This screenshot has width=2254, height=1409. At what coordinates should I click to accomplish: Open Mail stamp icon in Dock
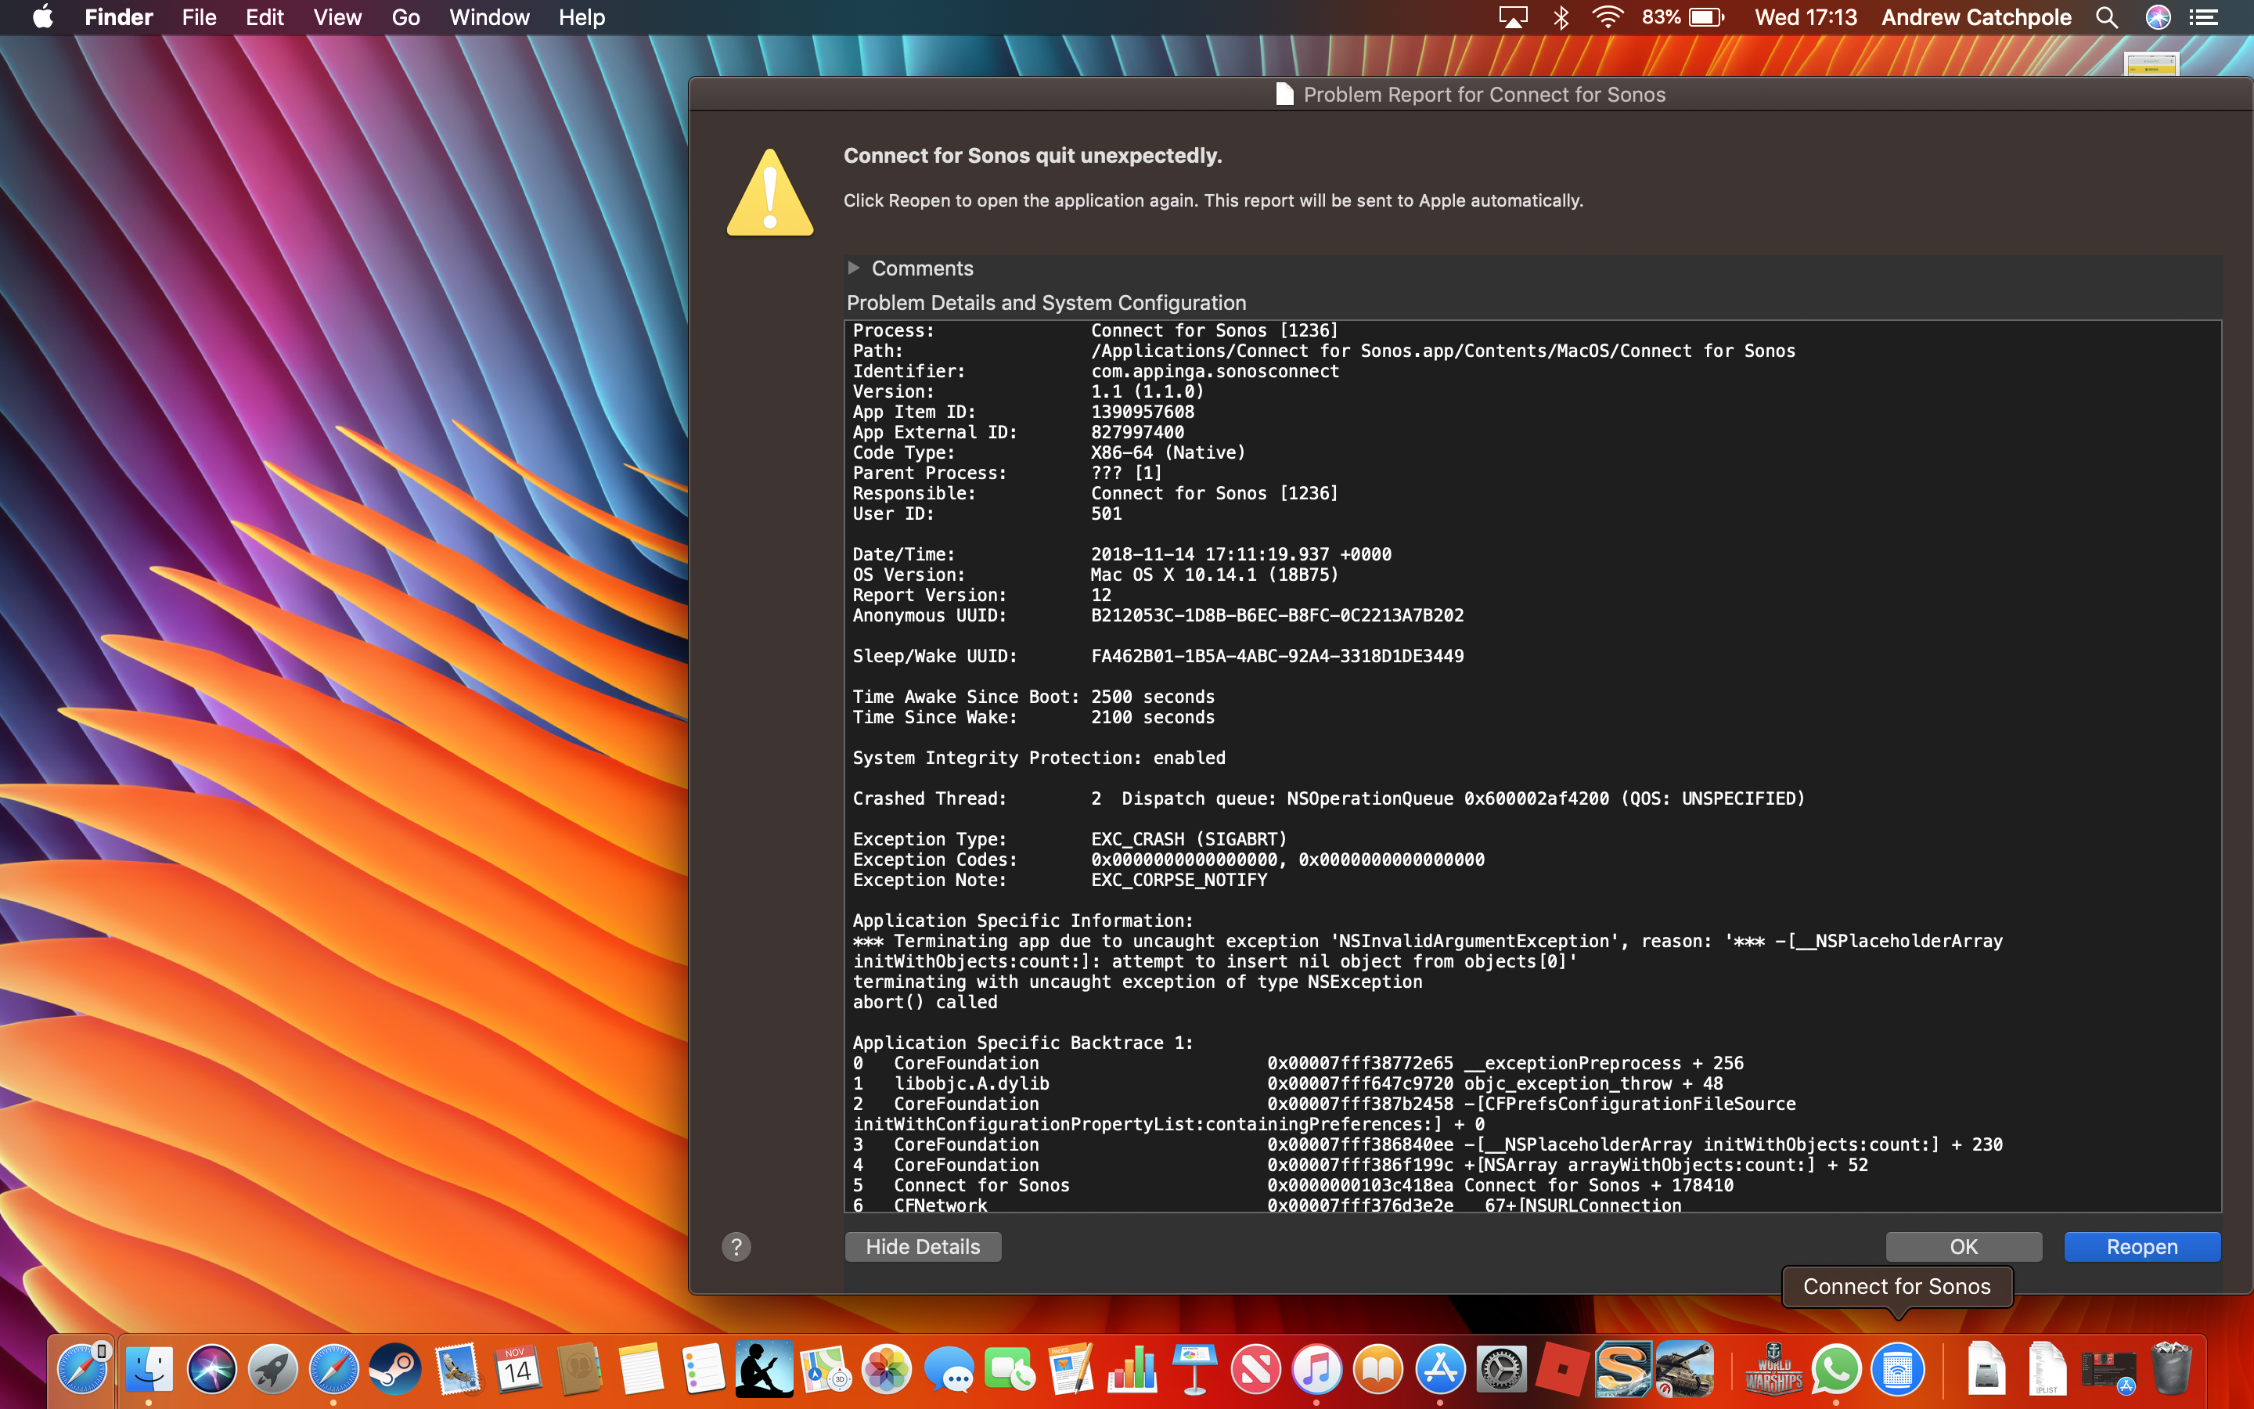pyautogui.click(x=456, y=1370)
